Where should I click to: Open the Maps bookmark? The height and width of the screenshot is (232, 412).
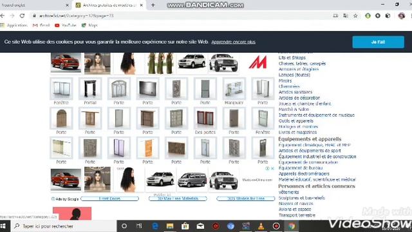pos(89,25)
